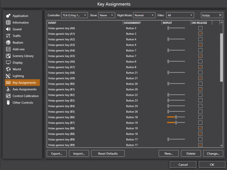
Task: Uncheck On Release for Hotas key A3
Action: pyautogui.click(x=200, y=45)
